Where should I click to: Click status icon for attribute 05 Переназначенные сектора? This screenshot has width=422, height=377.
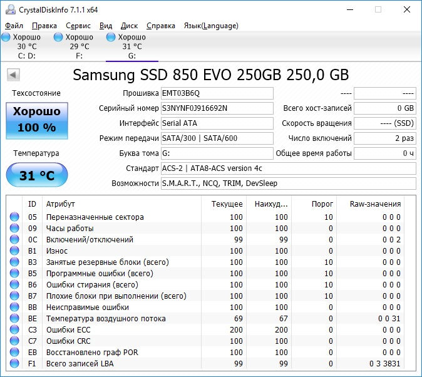pyautogui.click(x=14, y=217)
